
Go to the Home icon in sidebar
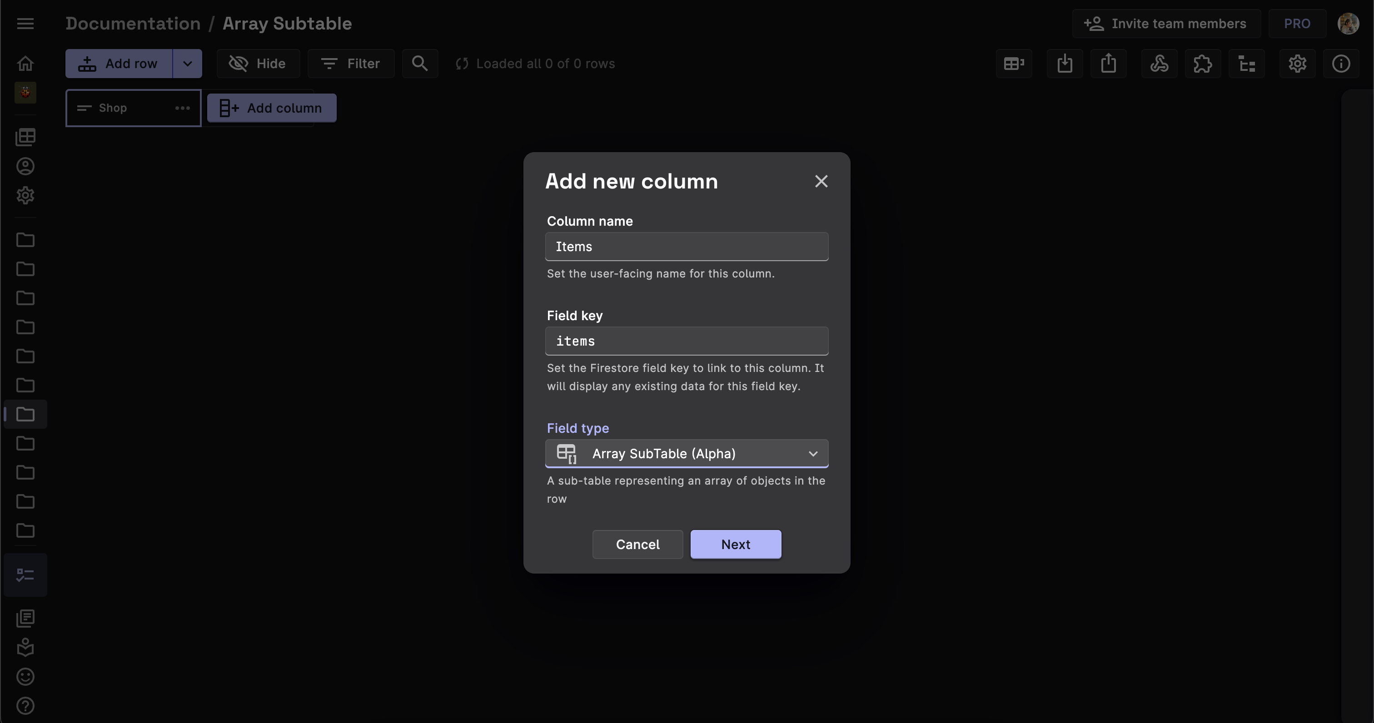point(25,64)
